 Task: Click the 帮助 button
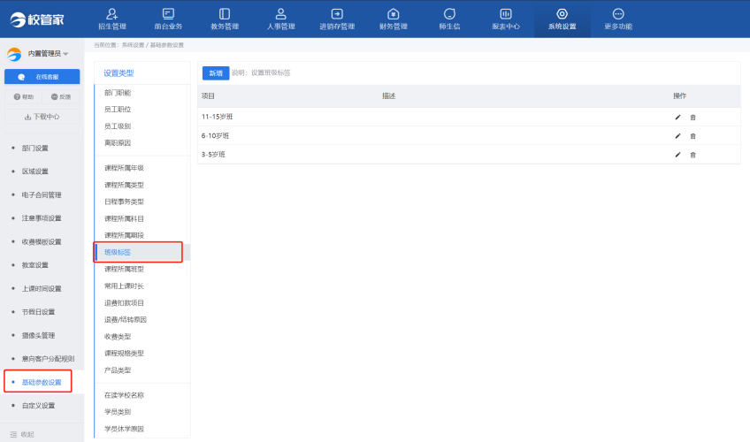pyautogui.click(x=24, y=96)
